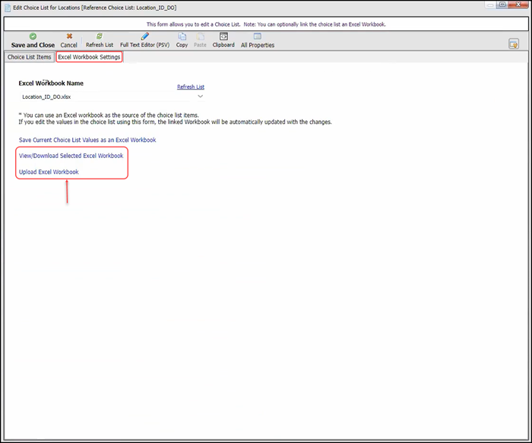The height and width of the screenshot is (443, 532).
Task: Click the Refresh List link beside workbook name
Action: coord(191,87)
